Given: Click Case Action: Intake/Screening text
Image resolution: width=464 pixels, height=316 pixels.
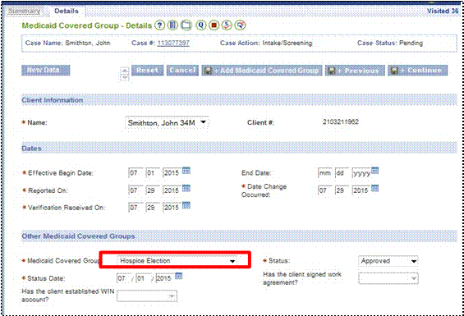Looking at the screenshot, I should point(266,44).
